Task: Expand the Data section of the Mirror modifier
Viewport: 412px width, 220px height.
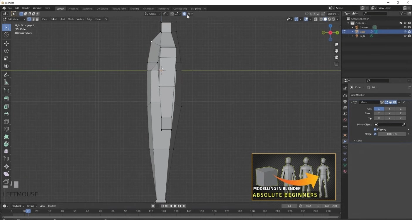Action: click(357, 141)
